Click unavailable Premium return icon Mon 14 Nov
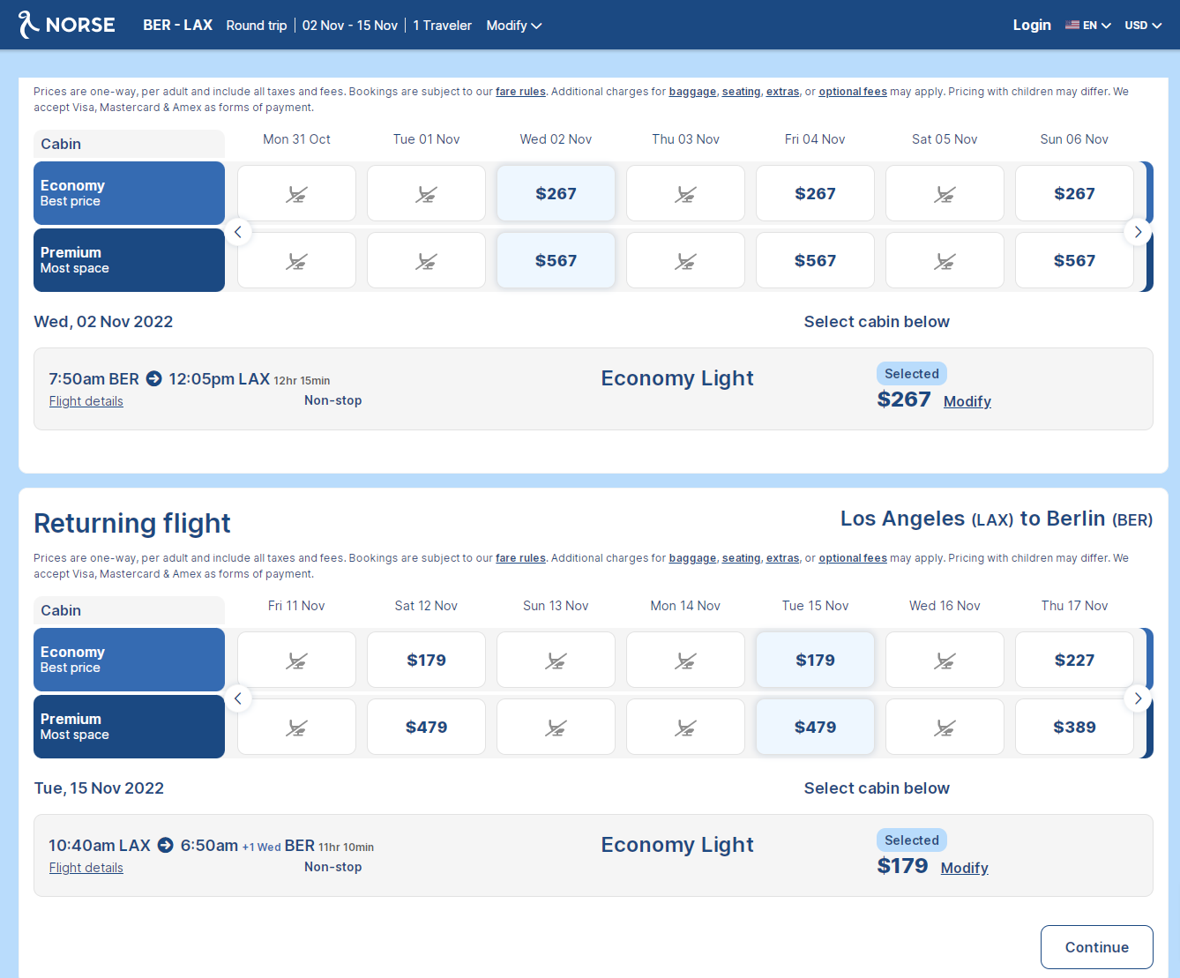This screenshot has height=978, width=1180. click(685, 728)
